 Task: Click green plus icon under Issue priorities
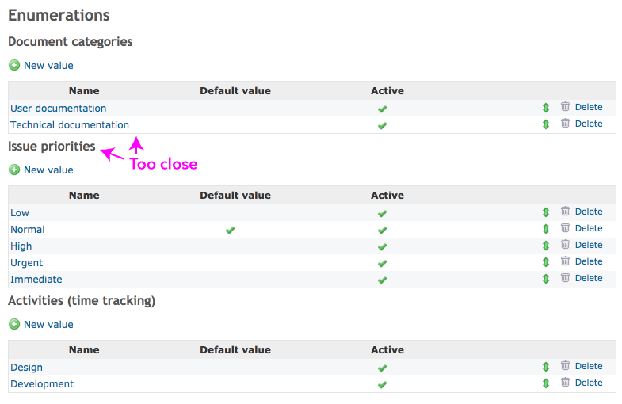[14, 170]
